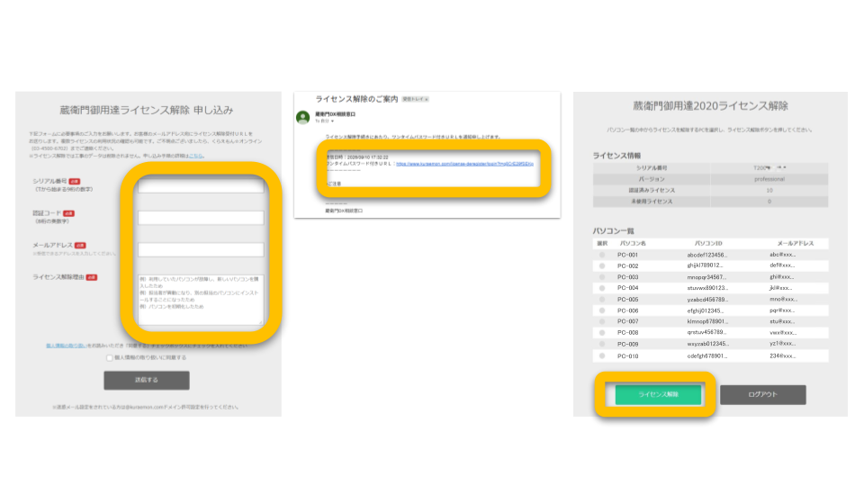Screen dimensions: 864x486
Task: Click the 認証コード input field
Action: tap(201, 218)
